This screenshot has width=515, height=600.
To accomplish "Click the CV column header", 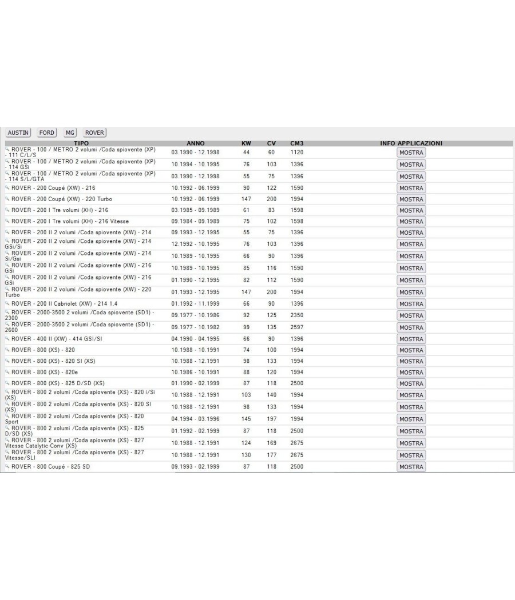I will tap(271, 143).
